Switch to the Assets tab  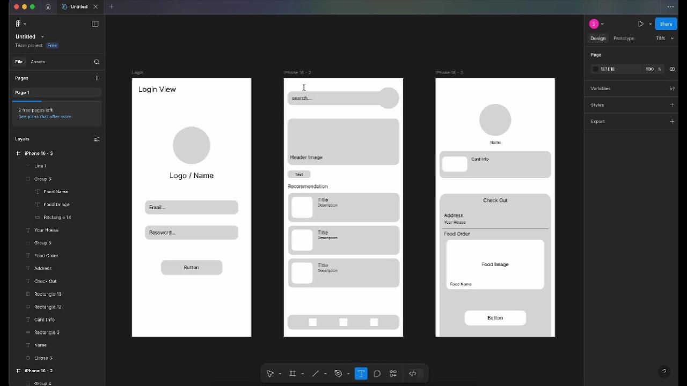[38, 62]
